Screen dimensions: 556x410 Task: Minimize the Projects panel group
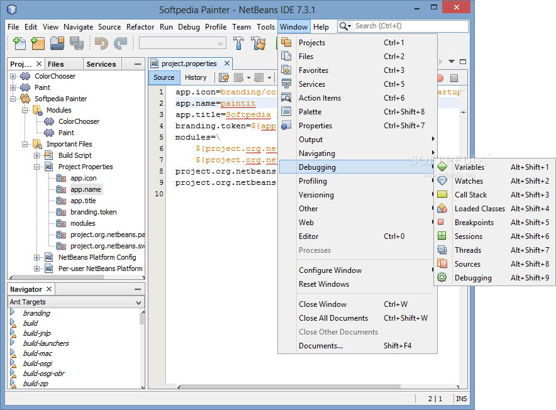(138, 64)
